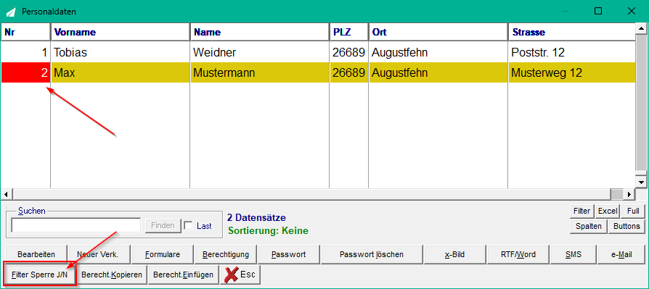The height and width of the screenshot is (289, 649).
Task: Click Augustfehn in the Tobias row
Action: pos(438,52)
